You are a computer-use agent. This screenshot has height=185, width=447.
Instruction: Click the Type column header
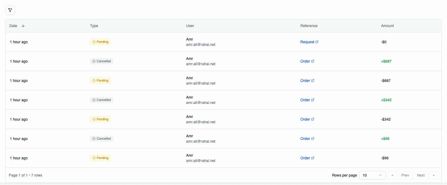click(94, 26)
